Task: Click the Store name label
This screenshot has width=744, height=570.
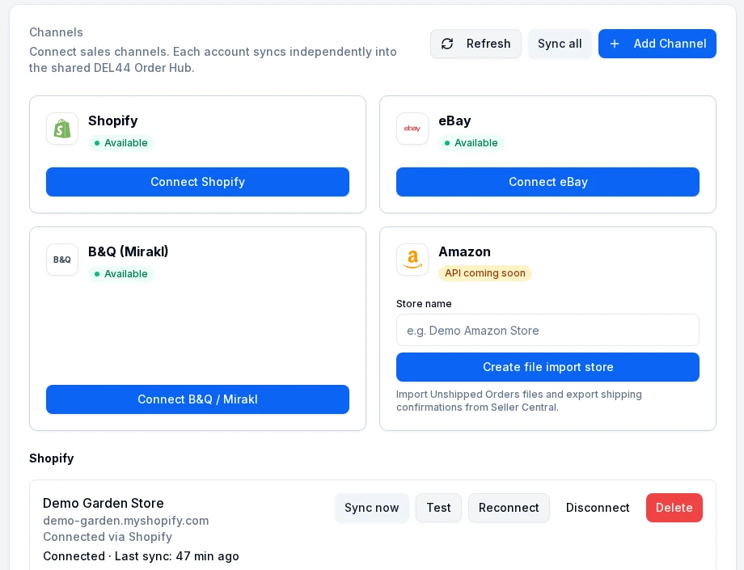Action: pyautogui.click(x=424, y=303)
